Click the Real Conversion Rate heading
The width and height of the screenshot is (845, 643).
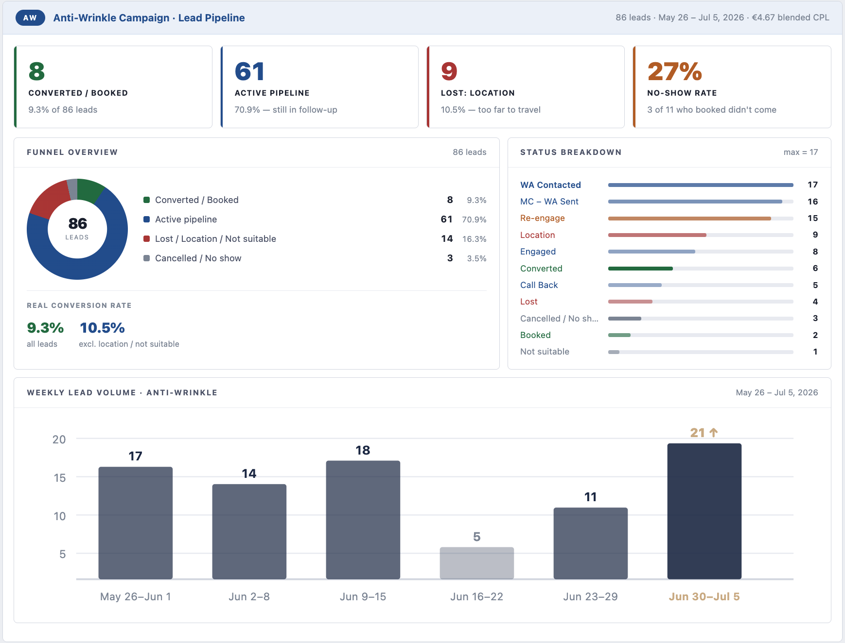click(79, 305)
